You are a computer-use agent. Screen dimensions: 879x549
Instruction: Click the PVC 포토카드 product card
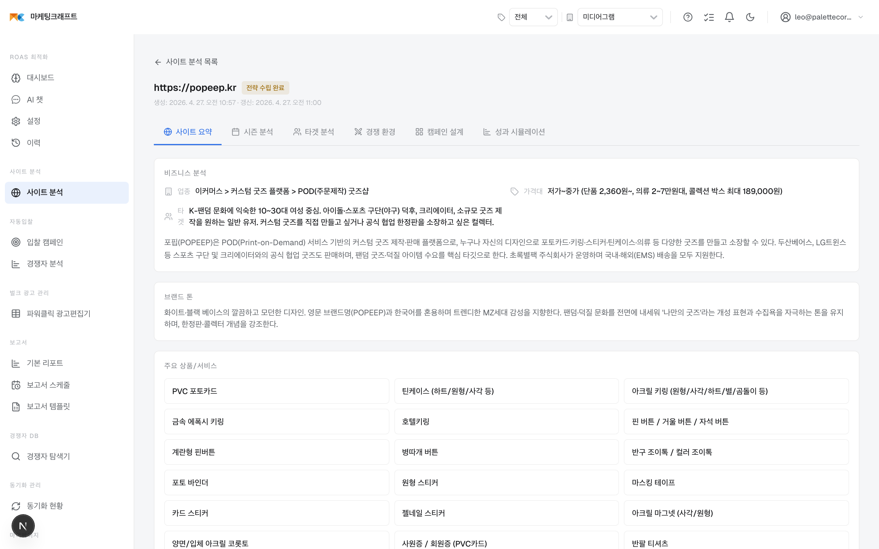point(277,391)
